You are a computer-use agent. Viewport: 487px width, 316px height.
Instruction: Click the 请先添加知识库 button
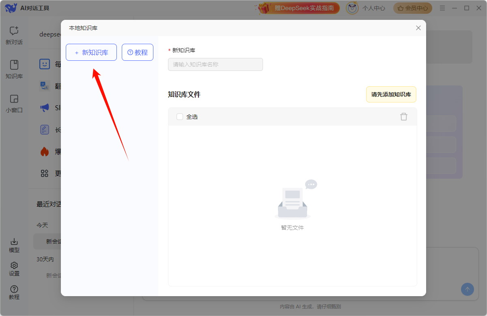(391, 94)
